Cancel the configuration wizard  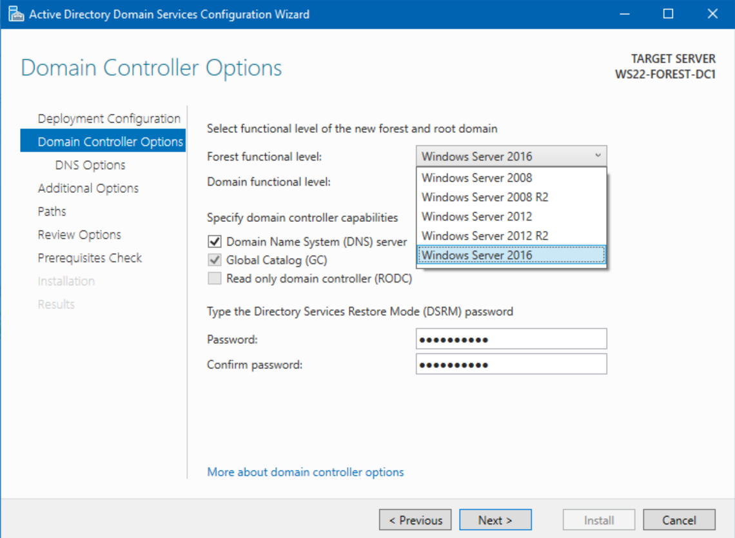pyautogui.click(x=680, y=519)
